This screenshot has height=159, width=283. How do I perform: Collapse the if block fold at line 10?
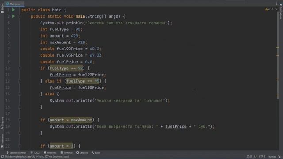pos(20,68)
